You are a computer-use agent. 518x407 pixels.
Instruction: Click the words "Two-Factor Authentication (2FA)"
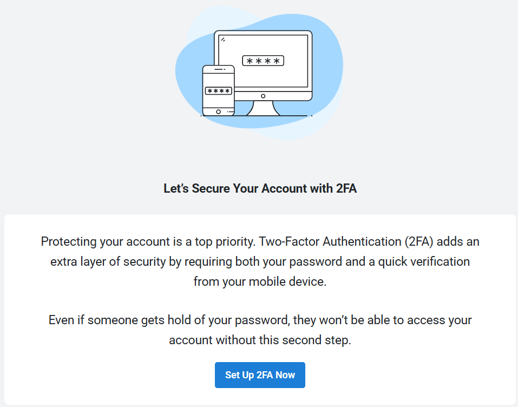[x=346, y=241]
